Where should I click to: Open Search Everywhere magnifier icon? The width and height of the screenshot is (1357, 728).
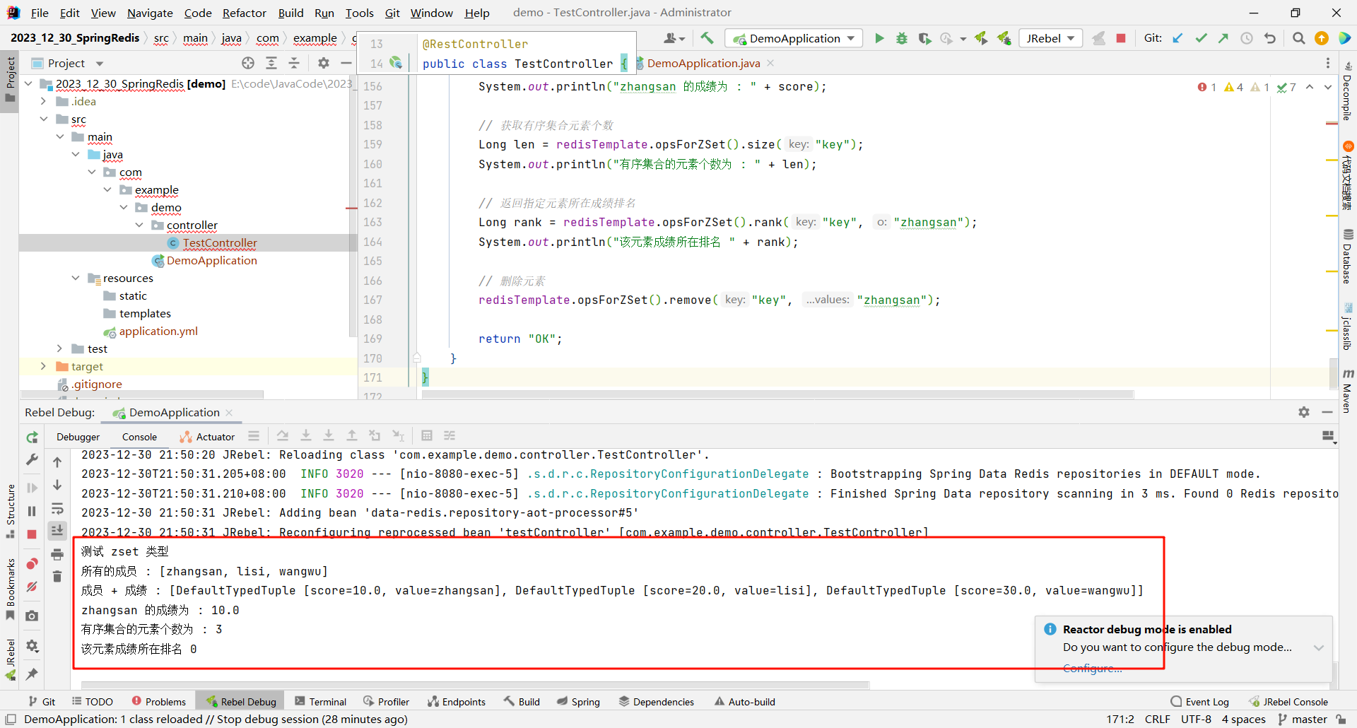click(1298, 38)
